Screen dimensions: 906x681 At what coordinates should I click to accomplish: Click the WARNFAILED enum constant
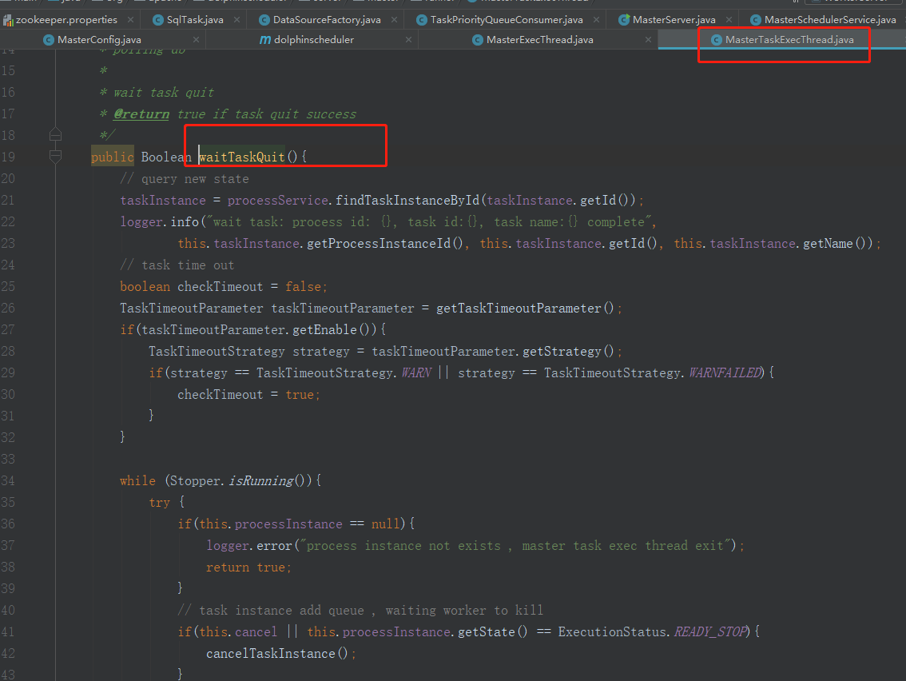click(725, 373)
